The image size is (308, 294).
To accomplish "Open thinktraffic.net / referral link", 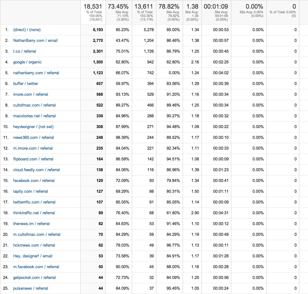I will pyautogui.click(x=34, y=213).
